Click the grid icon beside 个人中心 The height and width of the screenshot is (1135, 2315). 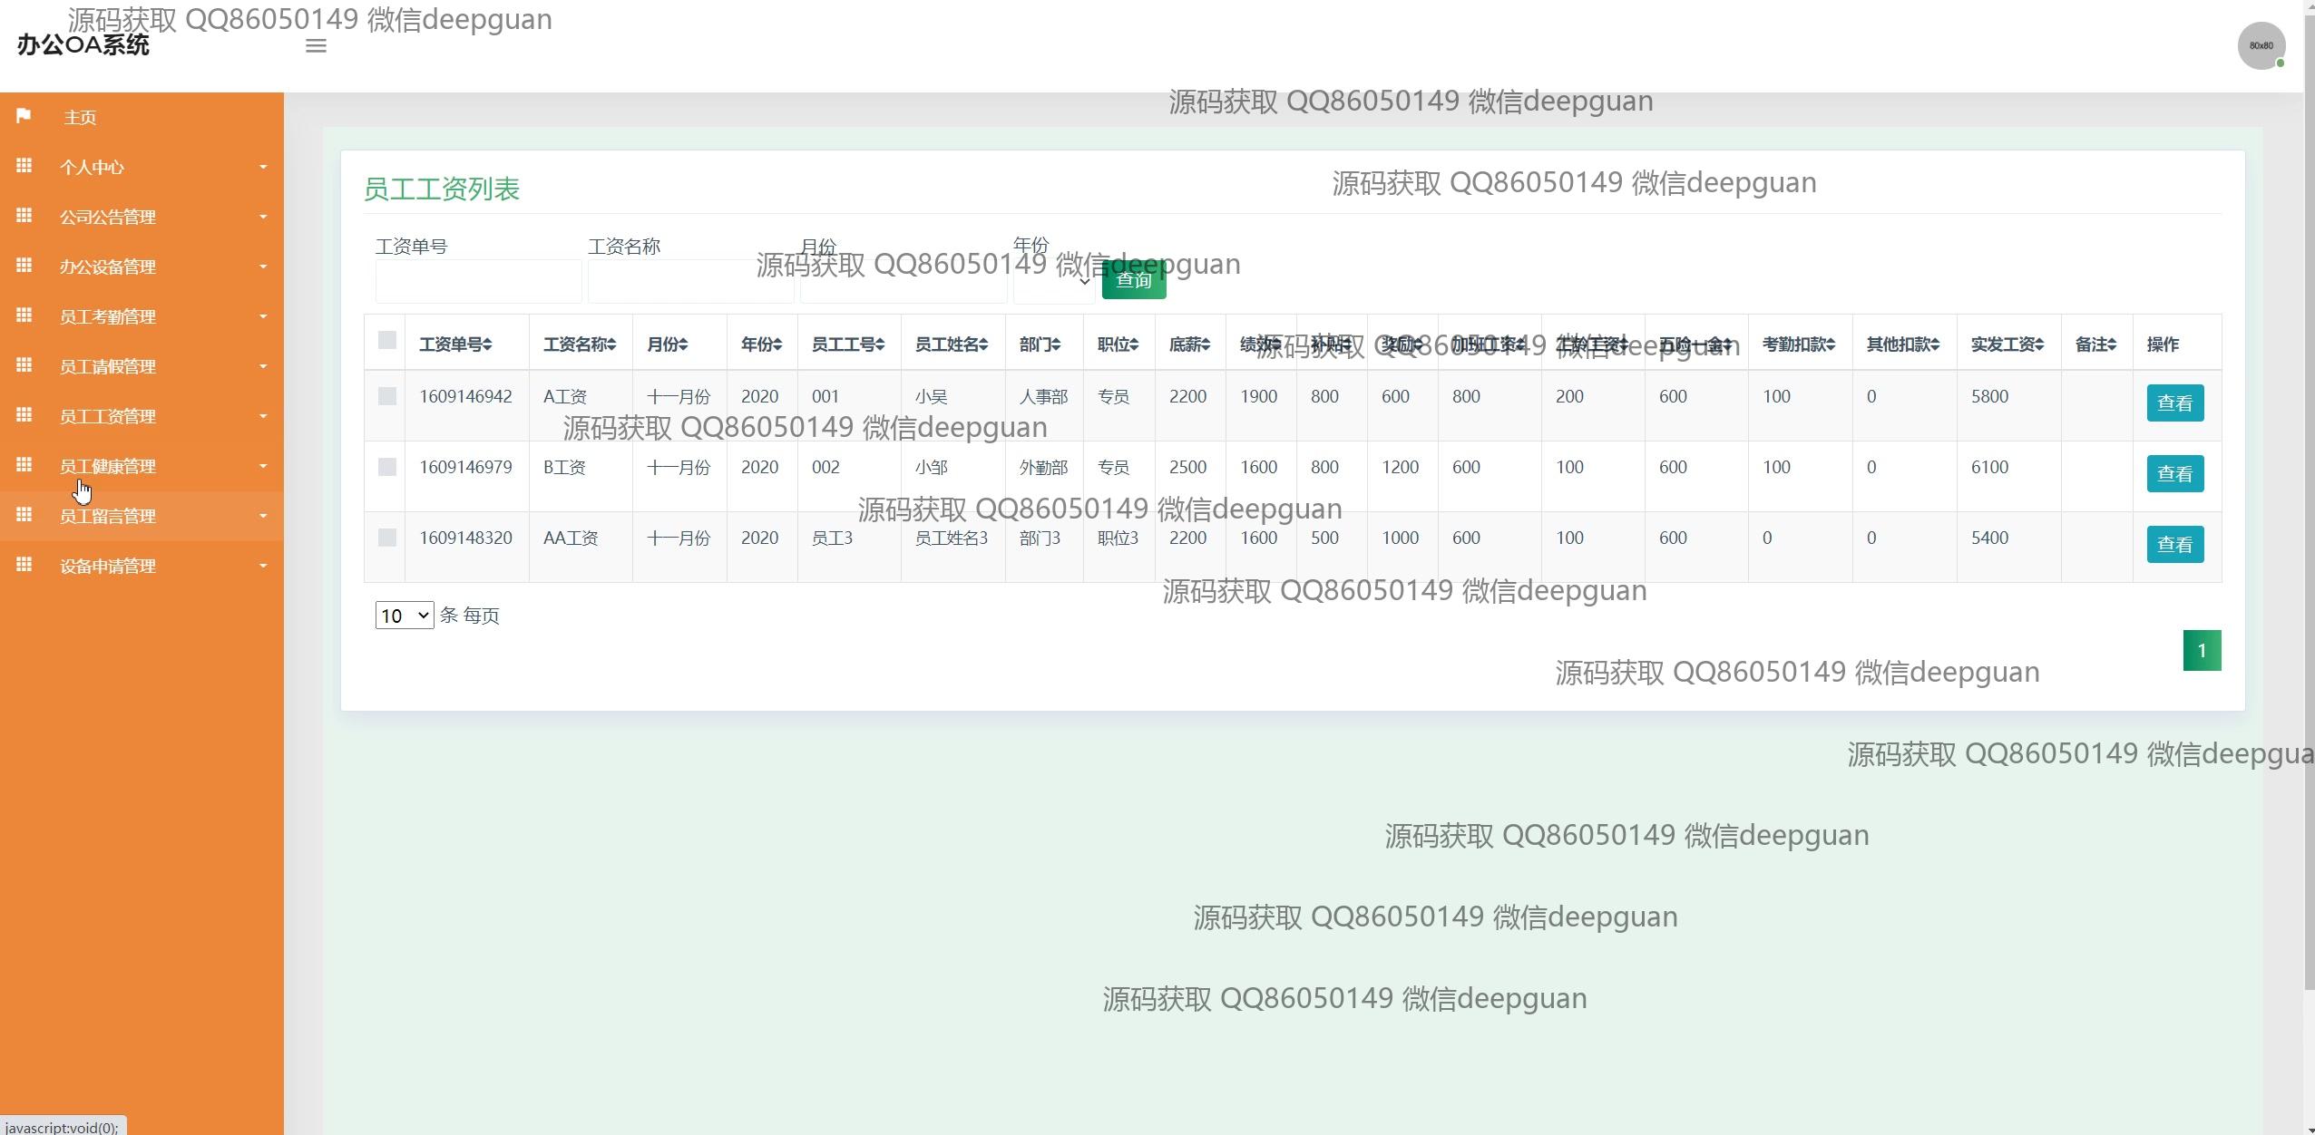[x=24, y=166]
